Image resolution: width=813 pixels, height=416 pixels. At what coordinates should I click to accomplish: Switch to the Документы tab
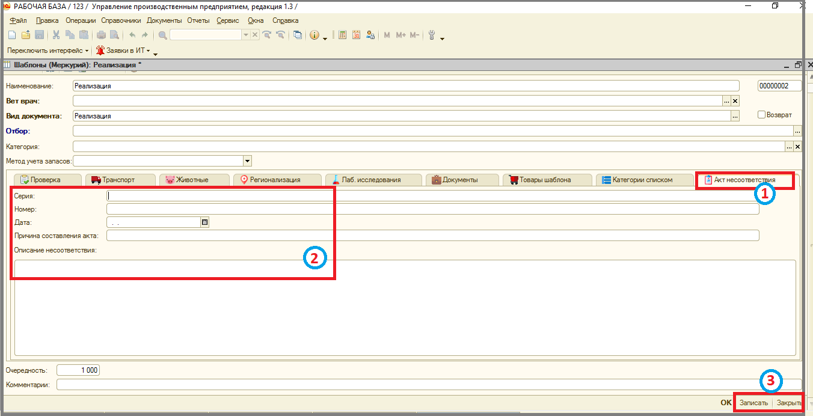[462, 179]
